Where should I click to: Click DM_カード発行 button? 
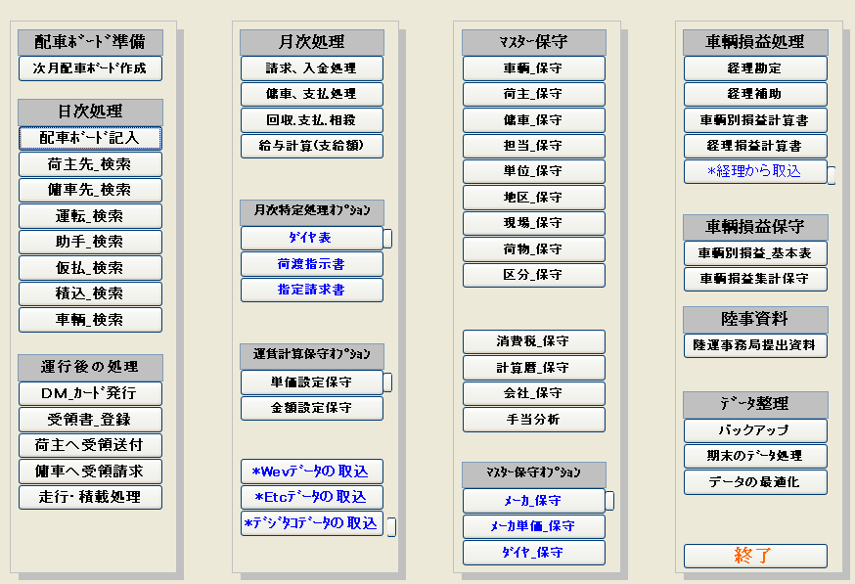90,394
